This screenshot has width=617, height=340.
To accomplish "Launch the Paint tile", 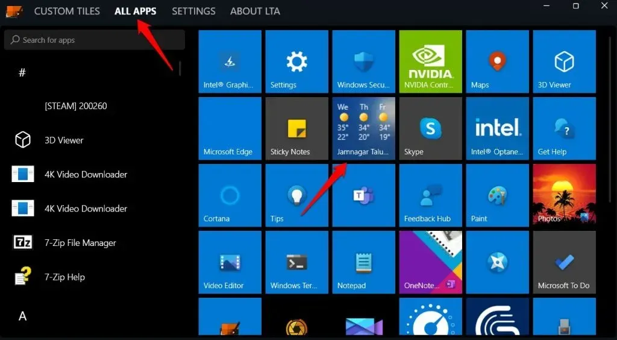I will 497,195.
